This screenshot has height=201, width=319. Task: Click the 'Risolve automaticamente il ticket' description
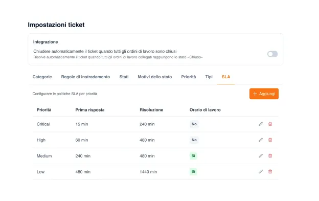tap(118, 57)
